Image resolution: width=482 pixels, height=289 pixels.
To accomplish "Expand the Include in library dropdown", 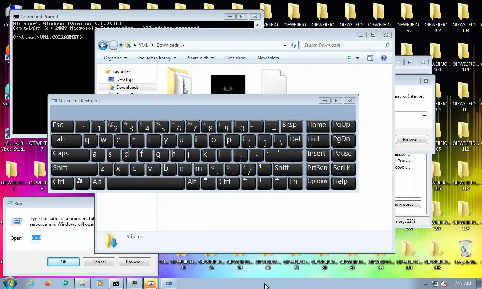I will pos(157,58).
